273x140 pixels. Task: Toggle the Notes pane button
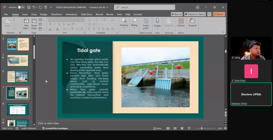pyautogui.click(x=157, y=128)
